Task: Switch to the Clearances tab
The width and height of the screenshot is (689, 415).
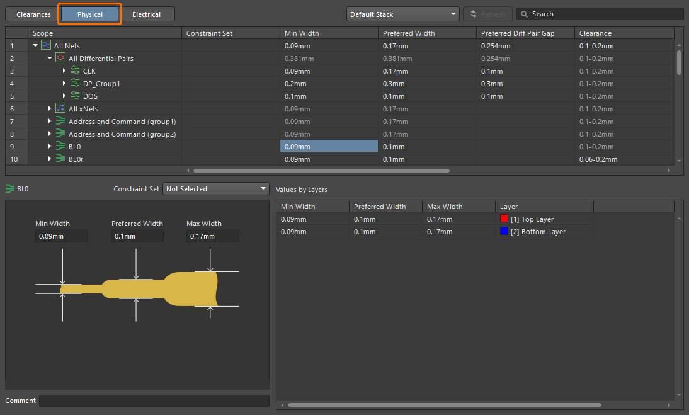Action: [33, 14]
